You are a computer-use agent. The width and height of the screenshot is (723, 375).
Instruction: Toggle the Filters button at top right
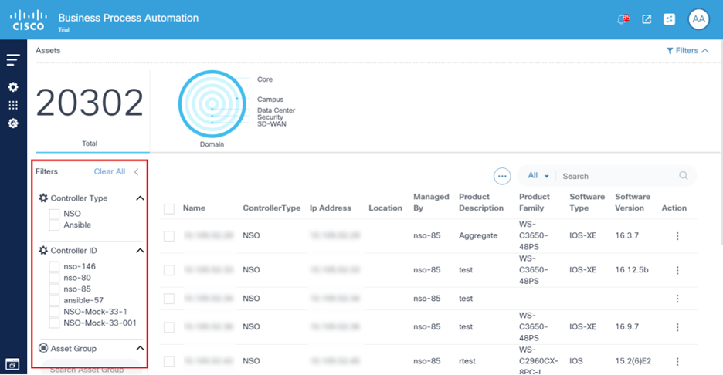tap(687, 51)
